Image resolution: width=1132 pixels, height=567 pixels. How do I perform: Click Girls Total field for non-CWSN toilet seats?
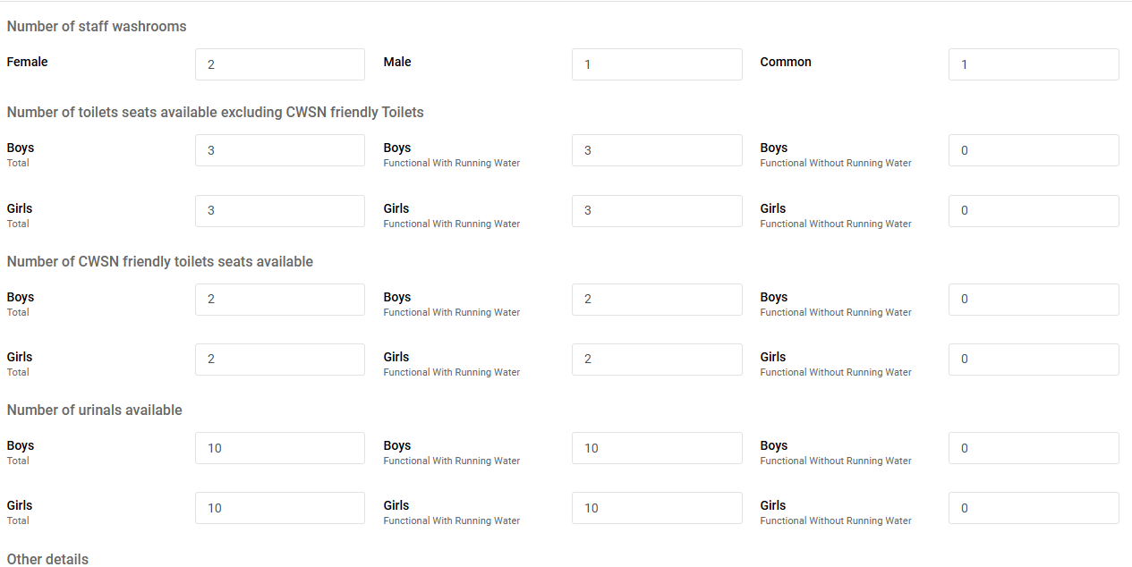coord(279,210)
